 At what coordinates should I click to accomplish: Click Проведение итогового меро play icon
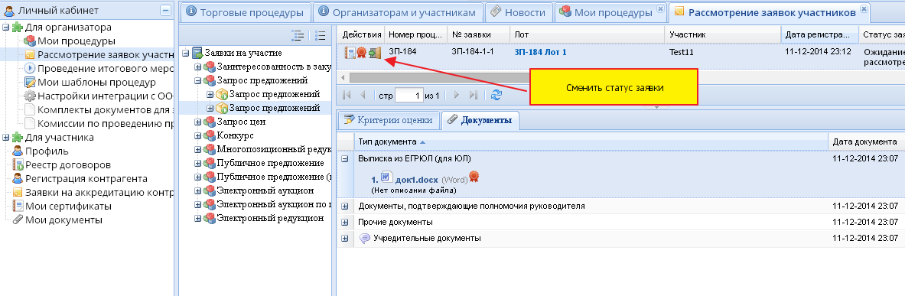(x=30, y=68)
